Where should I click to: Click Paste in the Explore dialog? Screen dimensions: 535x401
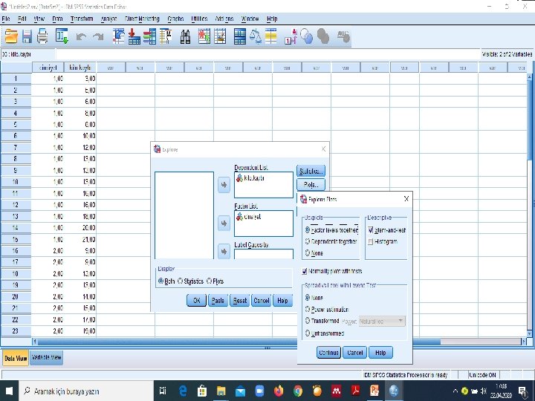[x=218, y=301]
